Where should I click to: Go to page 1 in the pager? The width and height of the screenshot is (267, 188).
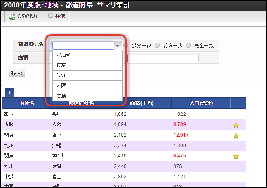coord(9,93)
